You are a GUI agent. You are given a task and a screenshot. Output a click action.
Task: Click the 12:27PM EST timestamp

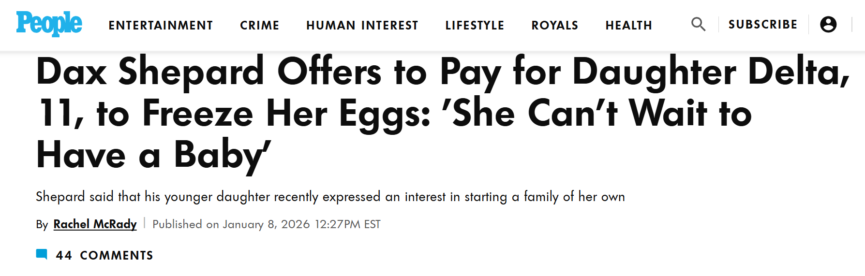tap(348, 224)
